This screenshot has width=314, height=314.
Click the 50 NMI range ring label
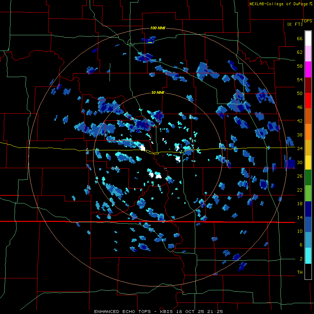tap(158, 92)
